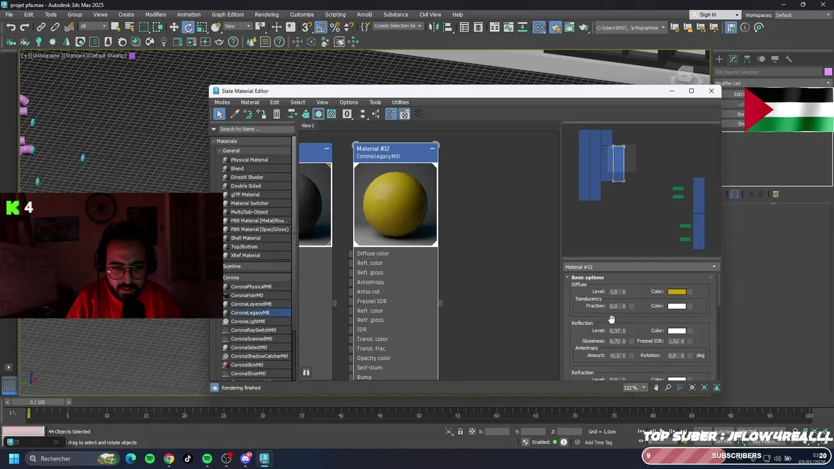Toggle the Angle Snap icon
This screenshot has width=834, height=469.
tap(321, 27)
